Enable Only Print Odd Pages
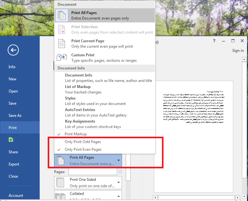The width and height of the screenshot is (248, 201). point(105,142)
